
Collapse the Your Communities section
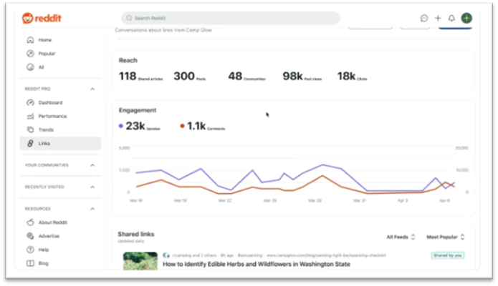click(92, 165)
